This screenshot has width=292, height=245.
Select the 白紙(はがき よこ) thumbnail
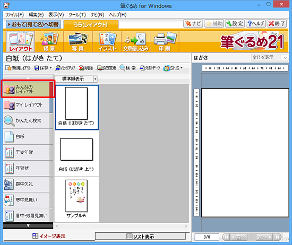76,153
